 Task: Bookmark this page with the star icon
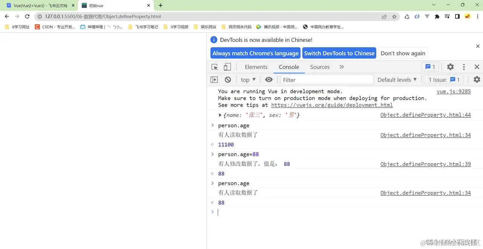(x=394, y=17)
